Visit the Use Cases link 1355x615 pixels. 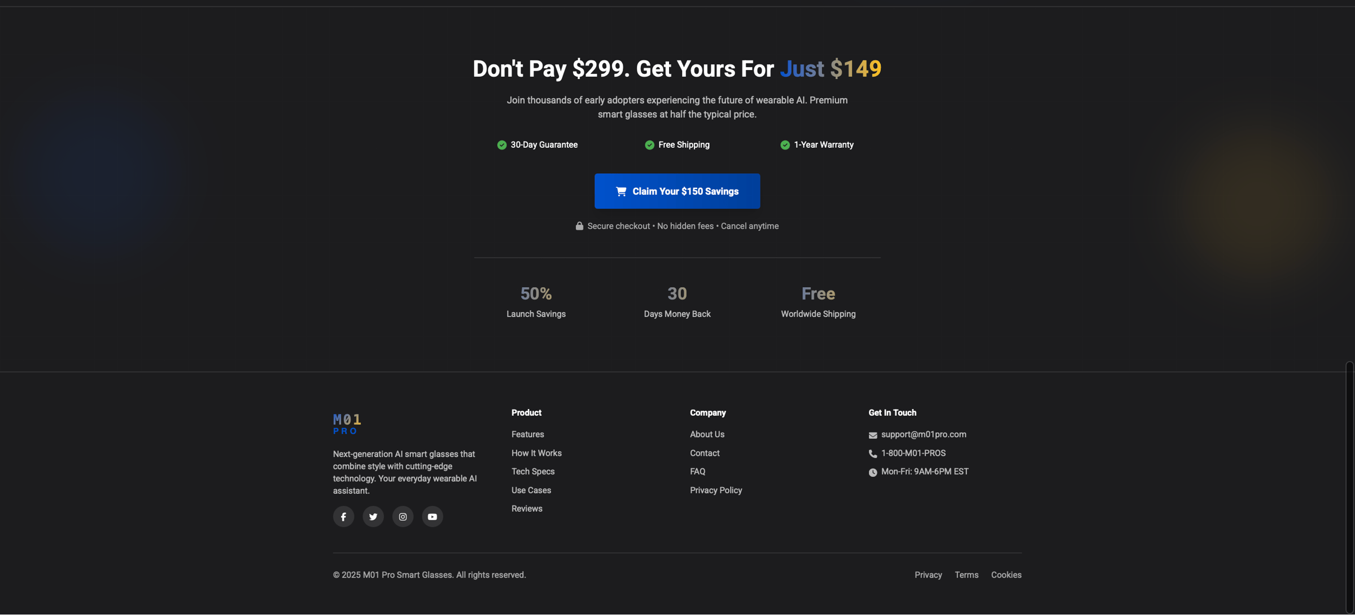(x=531, y=490)
